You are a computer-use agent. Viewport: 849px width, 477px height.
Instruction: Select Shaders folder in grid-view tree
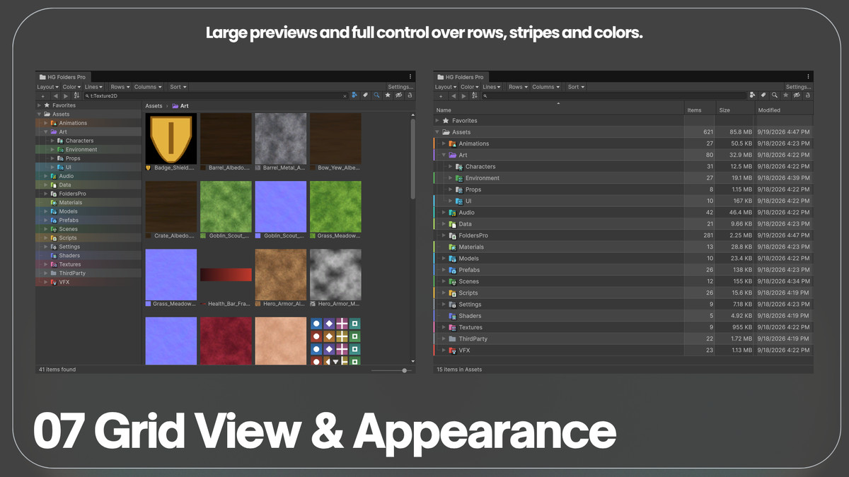(x=88, y=255)
